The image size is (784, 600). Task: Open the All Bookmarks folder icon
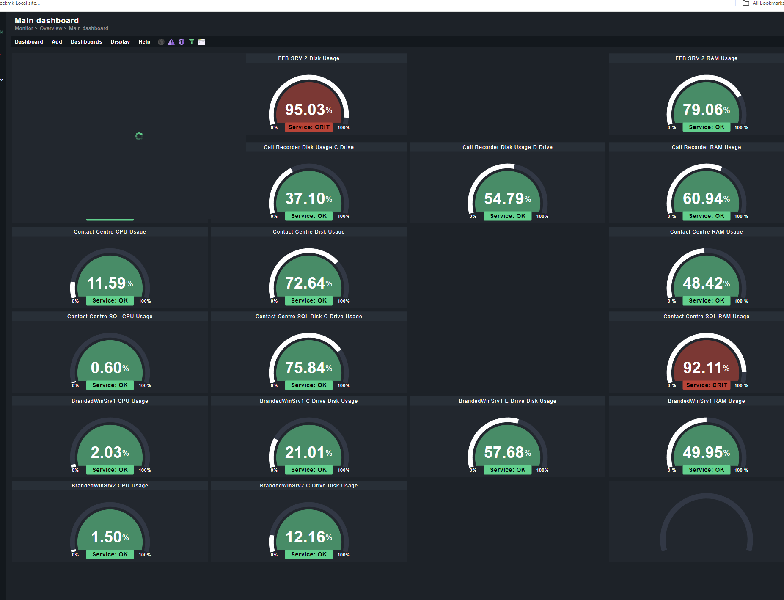click(x=746, y=3)
